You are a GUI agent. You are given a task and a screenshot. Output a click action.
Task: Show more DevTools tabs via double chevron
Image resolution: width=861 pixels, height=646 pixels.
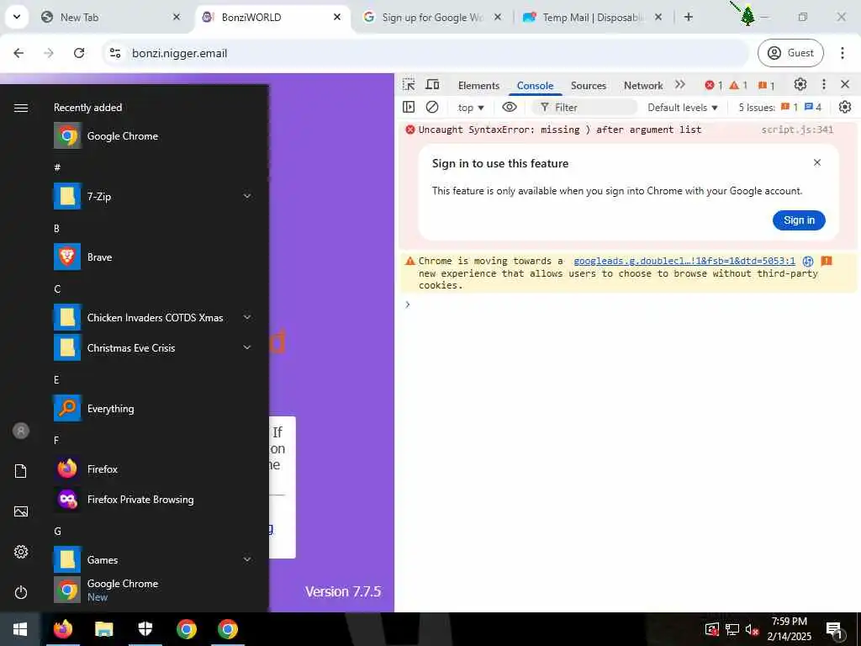pos(680,85)
